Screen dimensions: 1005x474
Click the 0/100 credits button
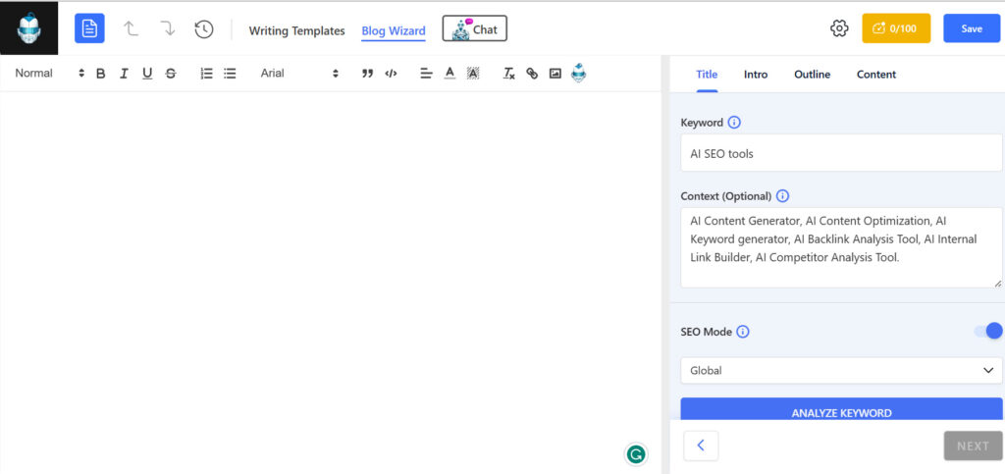click(x=896, y=28)
